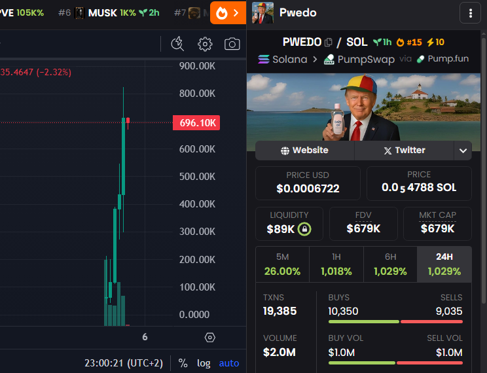
Task: Click the lightning boost 10 badge
Action: tap(435, 43)
